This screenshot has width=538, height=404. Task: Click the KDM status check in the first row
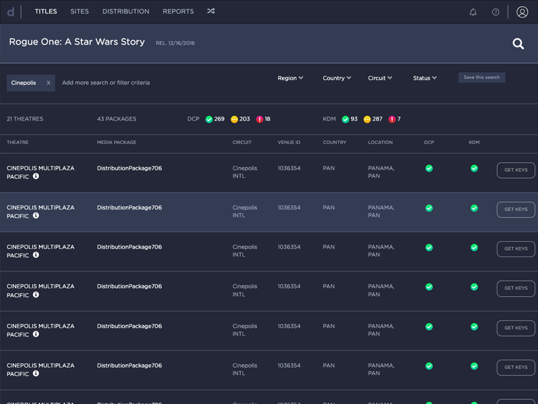(x=474, y=168)
